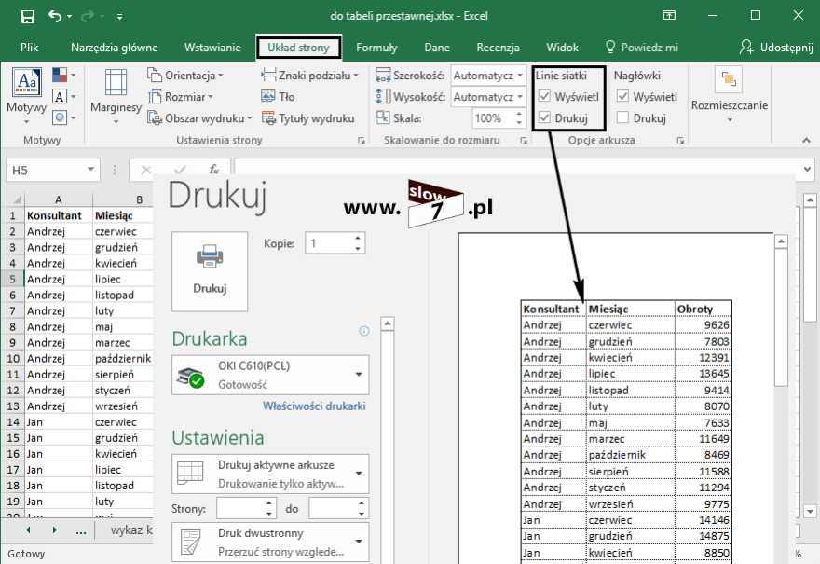Toggle Linie siatki Wyświetl checkbox
This screenshot has height=564, width=820.
pyautogui.click(x=544, y=96)
